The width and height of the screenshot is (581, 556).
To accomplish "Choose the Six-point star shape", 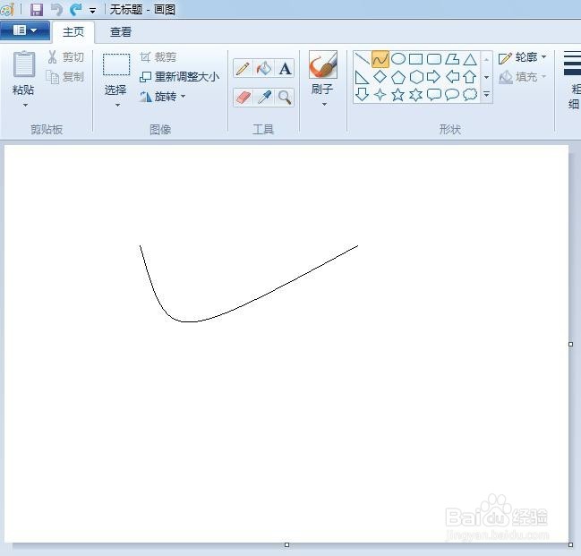I will tap(415, 95).
